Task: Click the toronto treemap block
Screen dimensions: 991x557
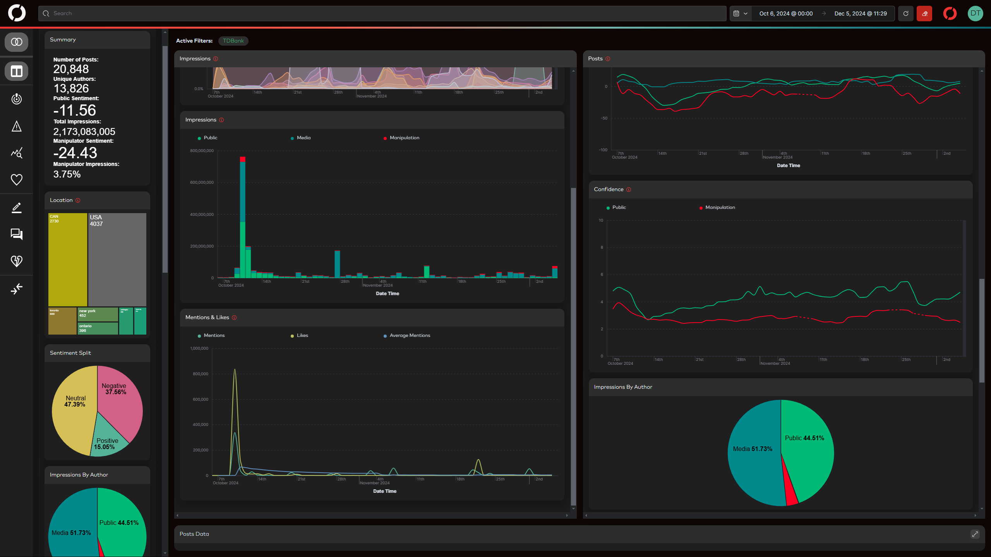Action: (62, 321)
